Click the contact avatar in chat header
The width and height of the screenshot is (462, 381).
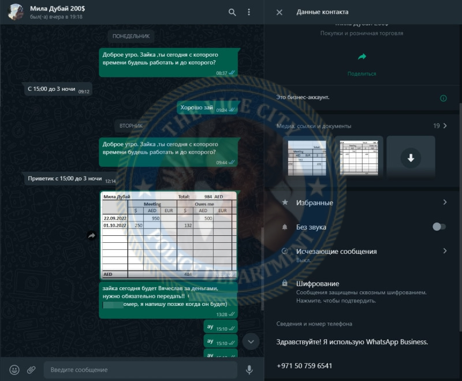point(16,12)
